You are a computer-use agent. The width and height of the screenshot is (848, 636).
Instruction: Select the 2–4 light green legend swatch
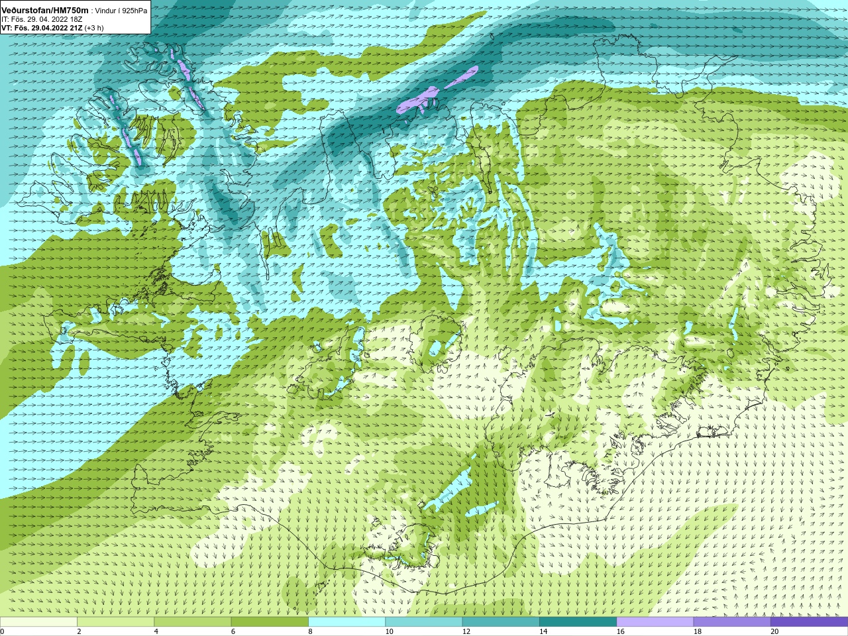tap(115, 621)
